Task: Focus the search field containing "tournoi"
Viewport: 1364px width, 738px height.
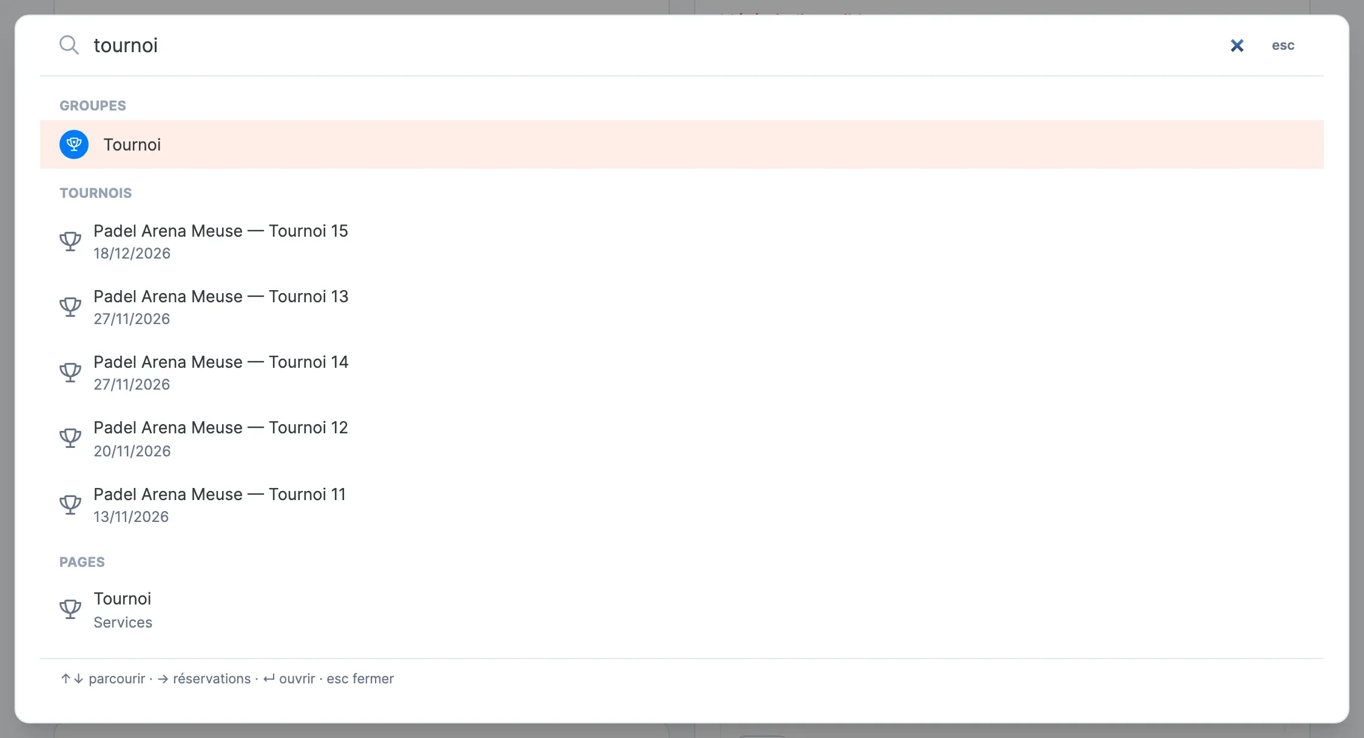Action: point(655,46)
